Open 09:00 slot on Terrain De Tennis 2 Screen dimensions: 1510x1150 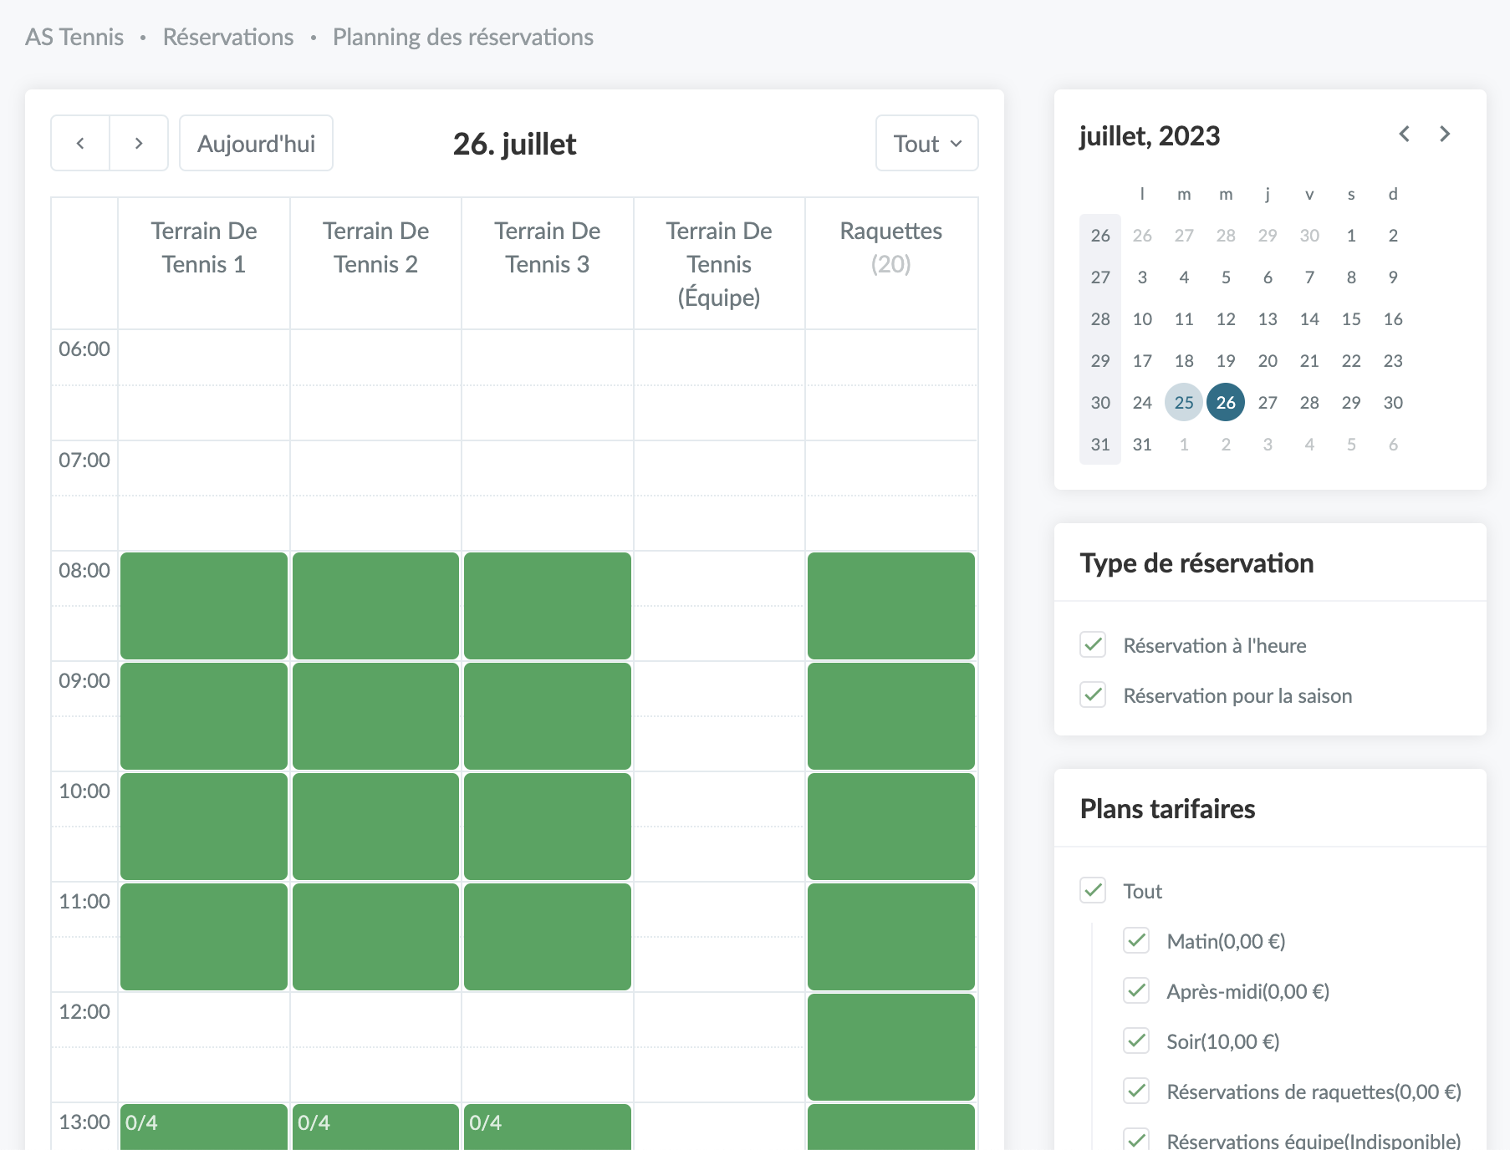(376, 716)
